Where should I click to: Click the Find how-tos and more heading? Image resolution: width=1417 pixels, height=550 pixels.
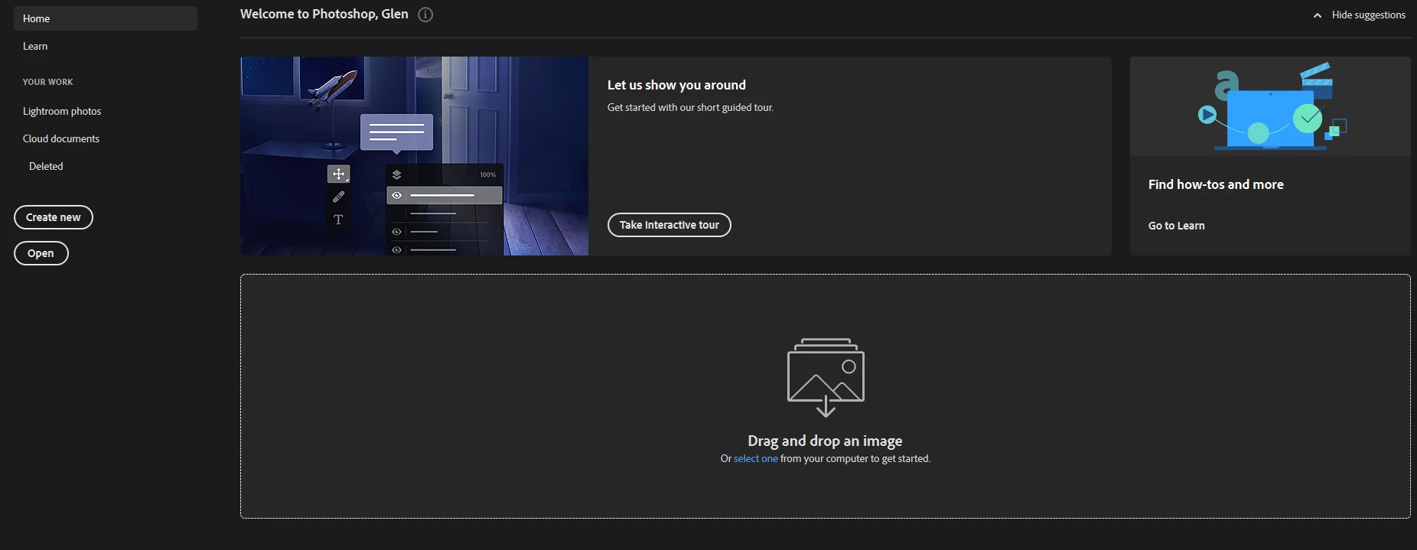tap(1216, 184)
